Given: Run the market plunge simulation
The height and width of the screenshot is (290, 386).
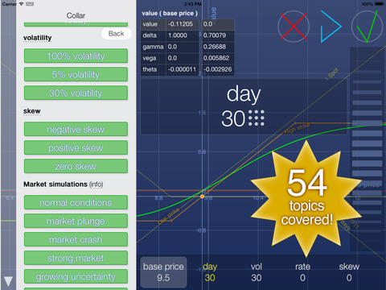Looking at the screenshot, I should 76,222.
